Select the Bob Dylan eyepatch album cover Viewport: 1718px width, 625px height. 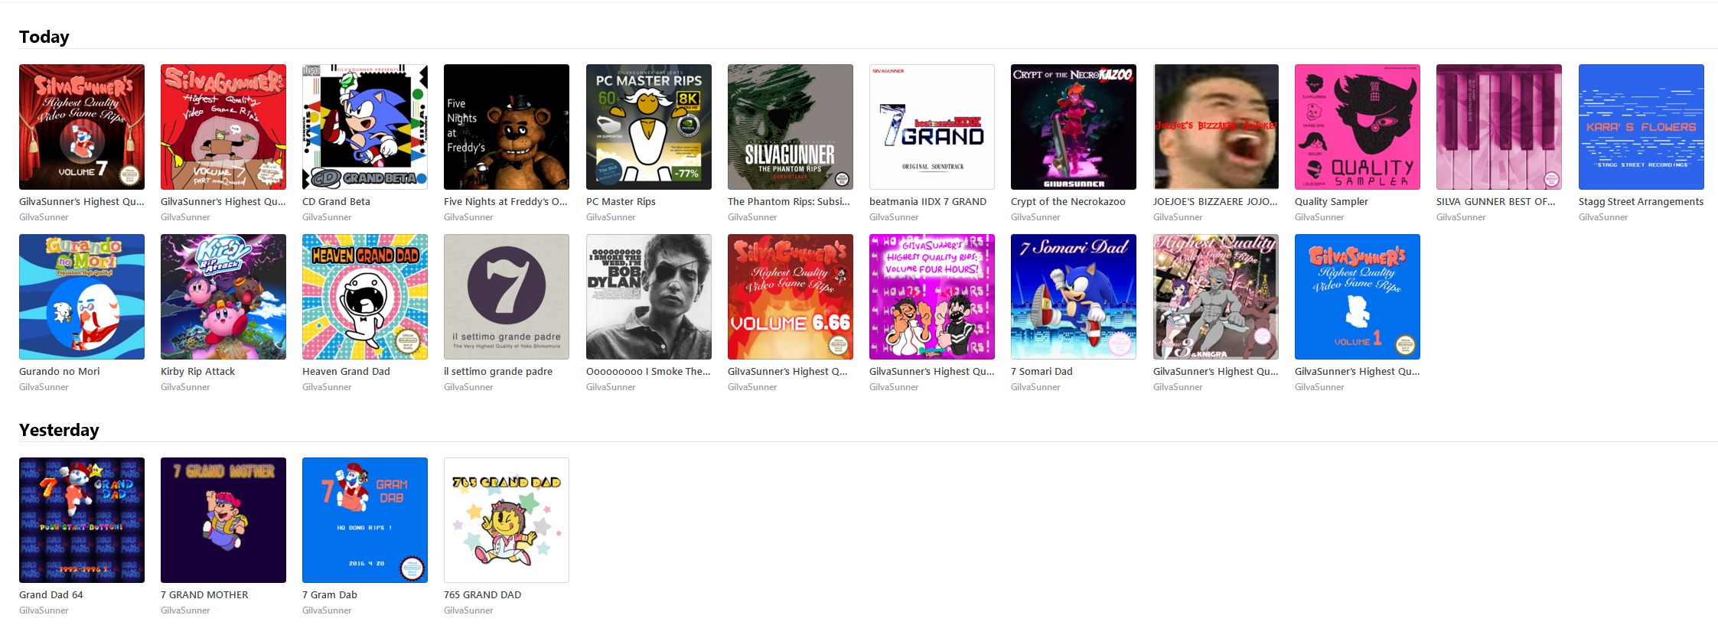(x=649, y=297)
